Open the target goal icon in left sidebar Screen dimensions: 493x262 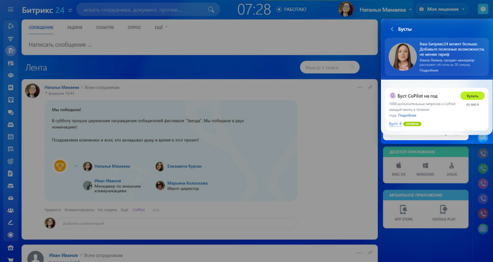tap(11, 161)
